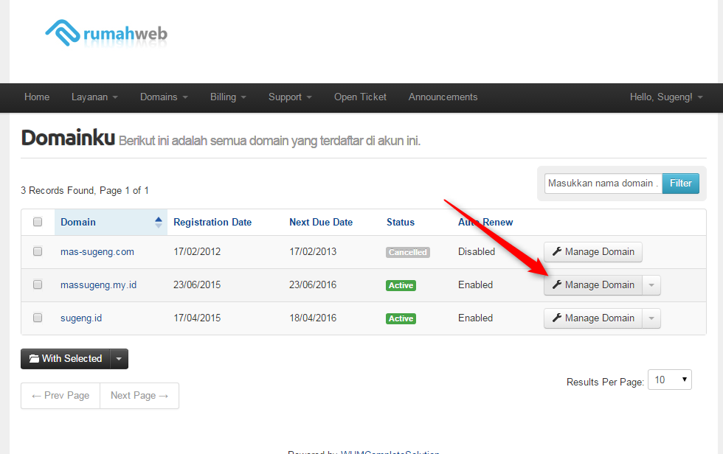The height and width of the screenshot is (454, 723).
Task: Click the Filter button
Action: pos(680,184)
